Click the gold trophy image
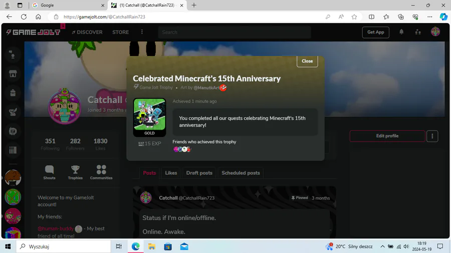Viewport: 451px width, 253px height. pyautogui.click(x=149, y=114)
